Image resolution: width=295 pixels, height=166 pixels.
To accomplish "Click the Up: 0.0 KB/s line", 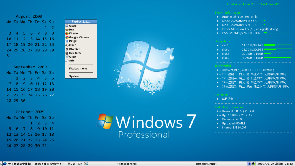I will pyautogui.click(x=234, y=115).
